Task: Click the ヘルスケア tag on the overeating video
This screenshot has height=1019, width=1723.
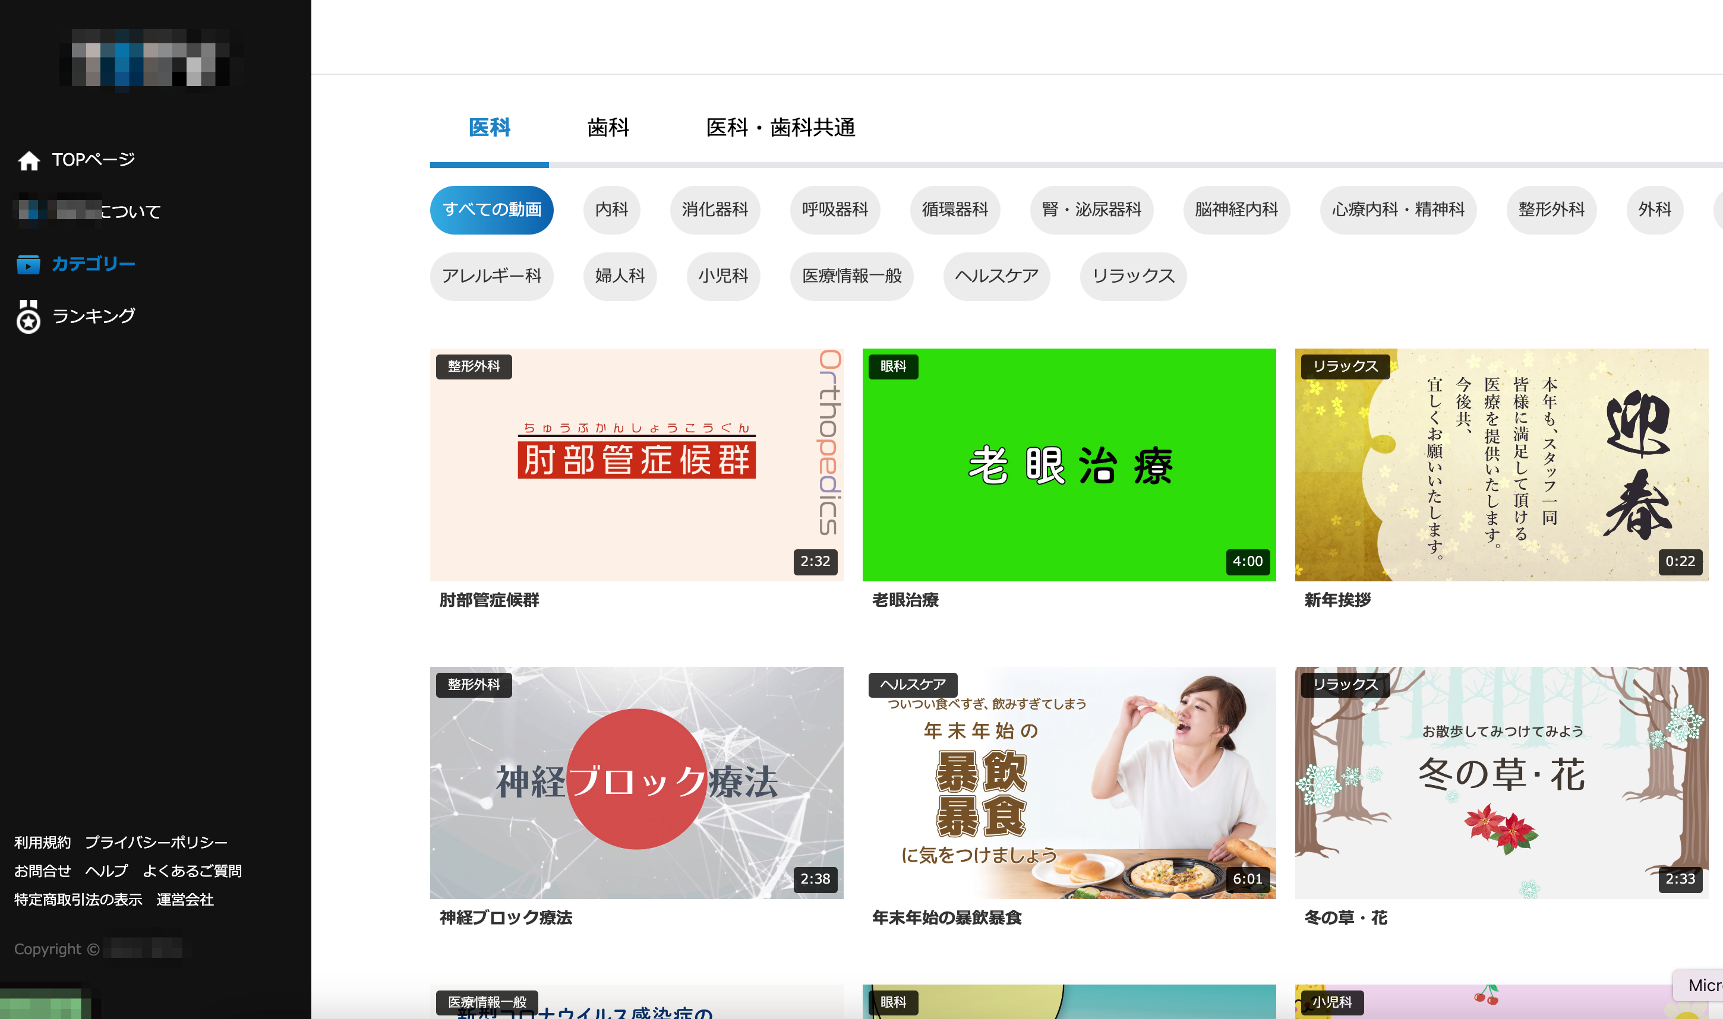Action: [913, 685]
